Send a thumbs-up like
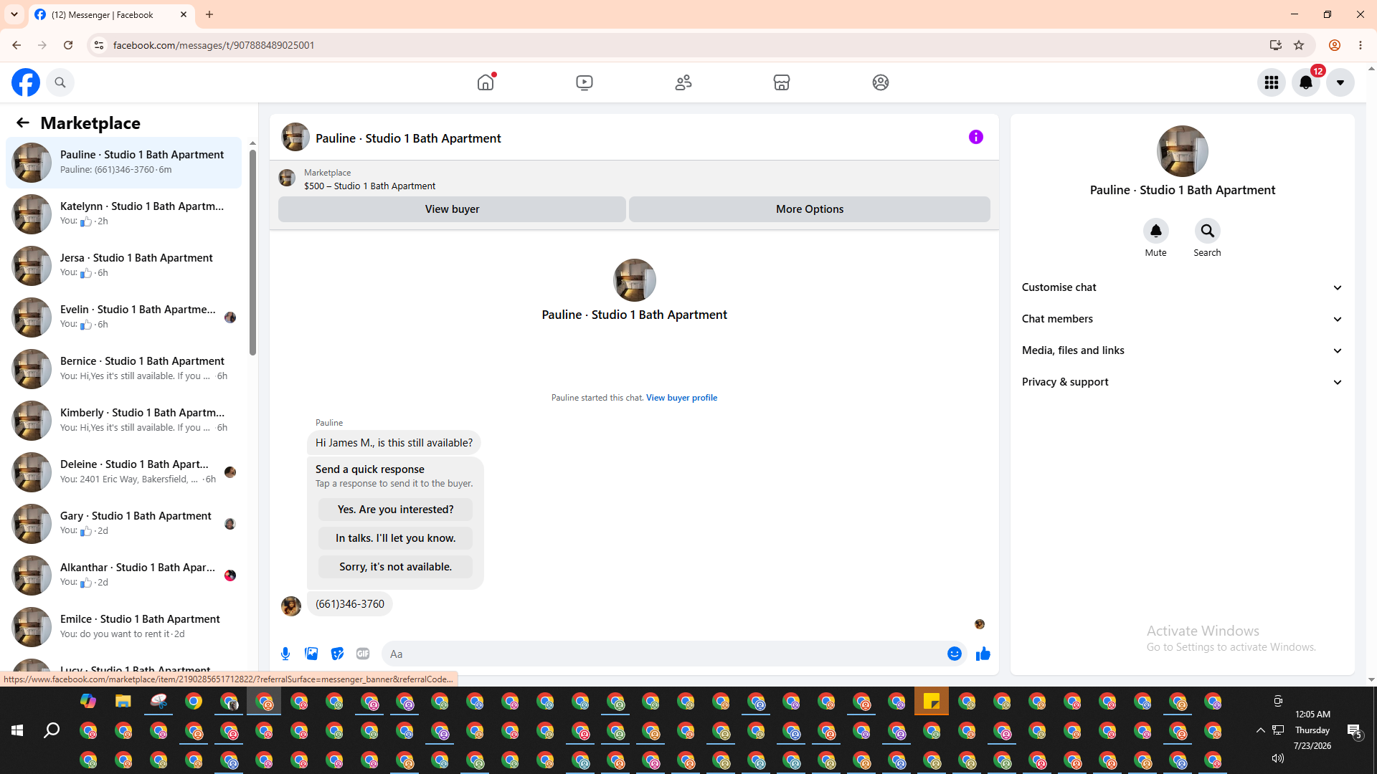The height and width of the screenshot is (774, 1377). pyautogui.click(x=983, y=654)
